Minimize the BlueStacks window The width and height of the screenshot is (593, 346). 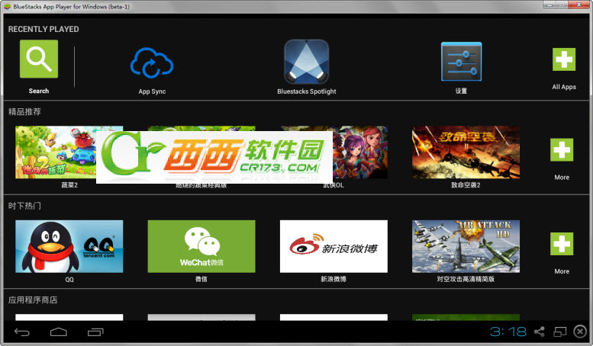(549, 5)
